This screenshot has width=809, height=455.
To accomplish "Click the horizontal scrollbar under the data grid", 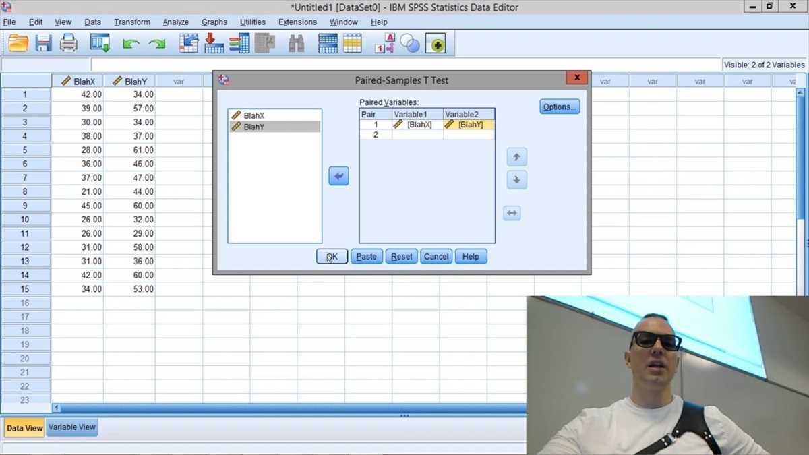I will click(x=294, y=408).
